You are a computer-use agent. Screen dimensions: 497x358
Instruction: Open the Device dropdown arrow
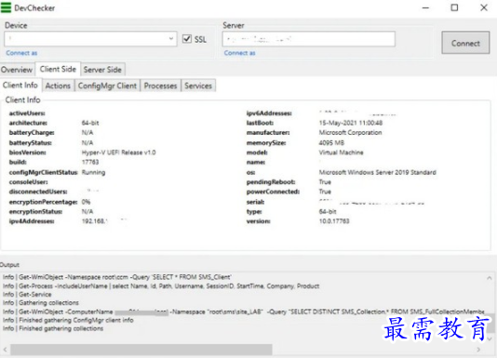tap(171, 39)
